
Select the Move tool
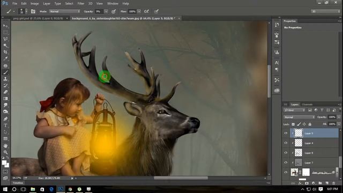coord(5,26)
